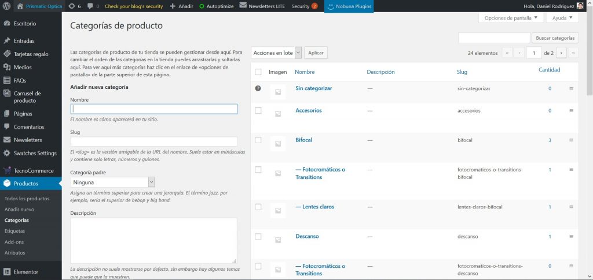Jump to last page of categories
The height and width of the screenshot is (280, 593).
pyautogui.click(x=573, y=53)
